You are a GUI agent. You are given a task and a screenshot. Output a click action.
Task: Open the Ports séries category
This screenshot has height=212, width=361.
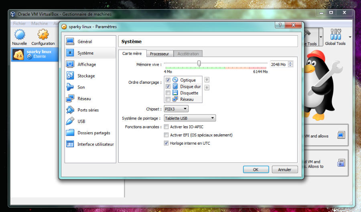[x=90, y=110]
